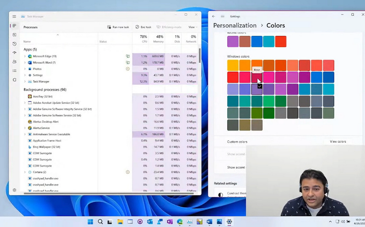Screen dimensions: 365x227
Task: Select the brown swatch in Recent colors
Action: pos(245,42)
